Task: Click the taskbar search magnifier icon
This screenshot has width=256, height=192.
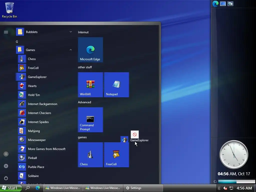Action: 27,188
